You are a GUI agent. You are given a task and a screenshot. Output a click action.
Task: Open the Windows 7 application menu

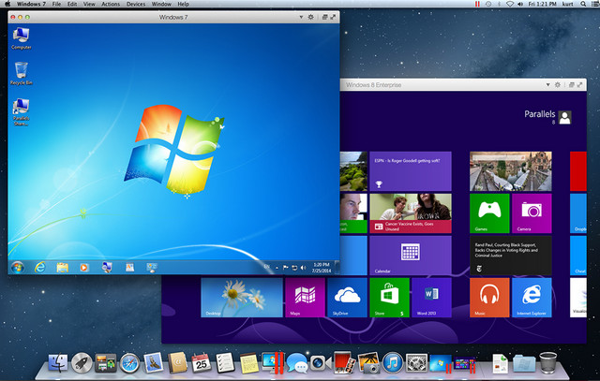coord(31,4)
